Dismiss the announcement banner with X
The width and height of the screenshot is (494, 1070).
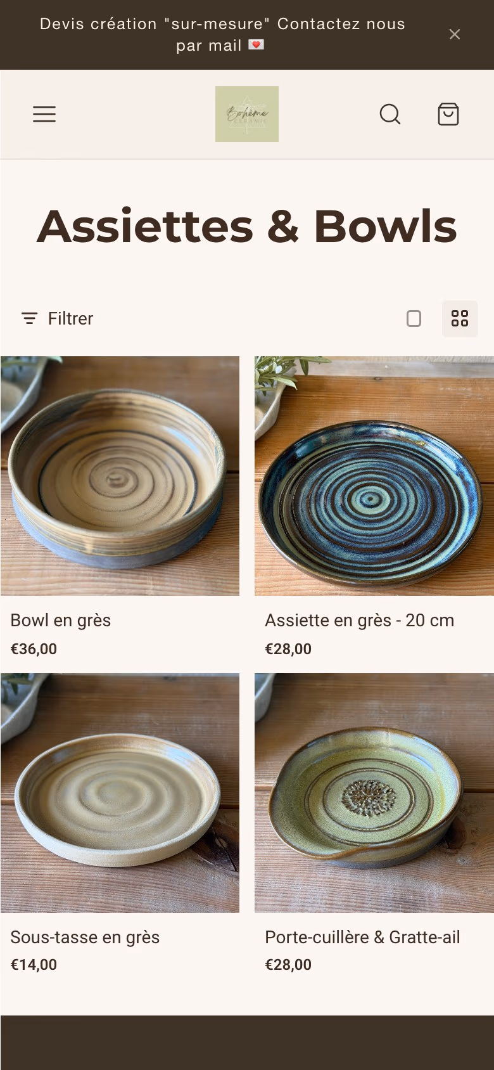455,34
